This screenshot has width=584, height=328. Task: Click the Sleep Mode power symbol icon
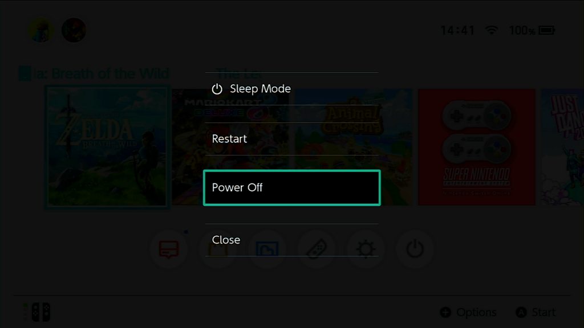tap(217, 89)
